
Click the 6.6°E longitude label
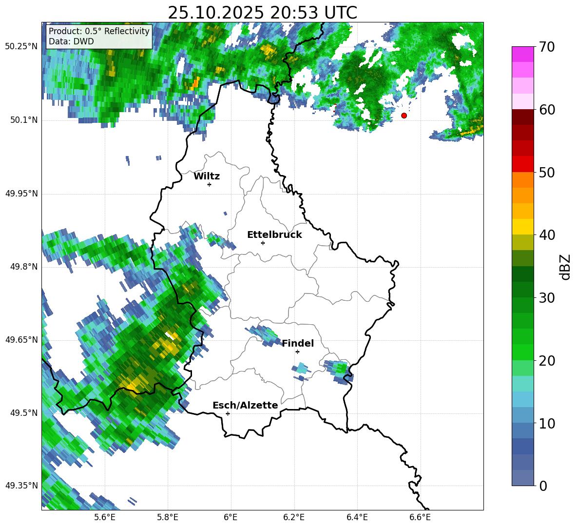[420, 518]
